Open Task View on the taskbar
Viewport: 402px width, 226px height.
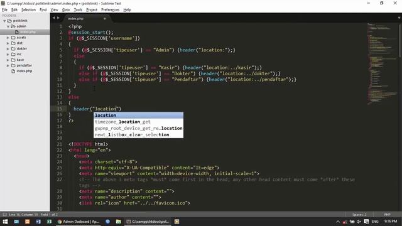16,222
